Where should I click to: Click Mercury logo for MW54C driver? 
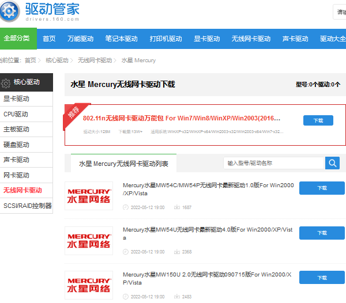(88, 196)
